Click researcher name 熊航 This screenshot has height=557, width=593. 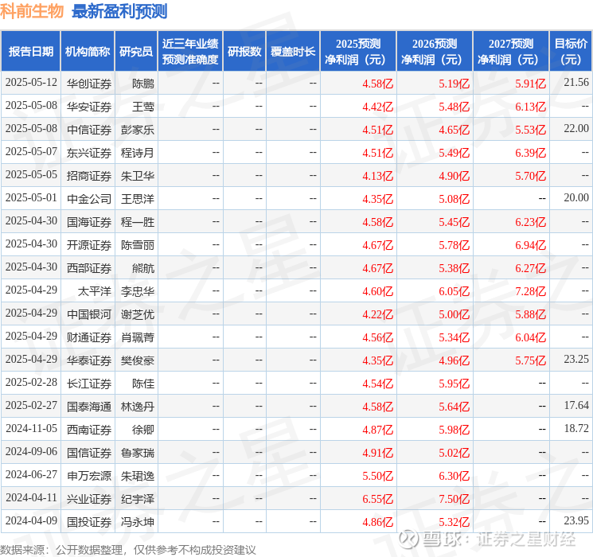(143, 267)
